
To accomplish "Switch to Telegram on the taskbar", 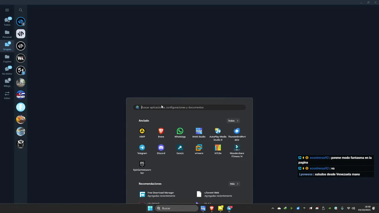I will [229, 208].
